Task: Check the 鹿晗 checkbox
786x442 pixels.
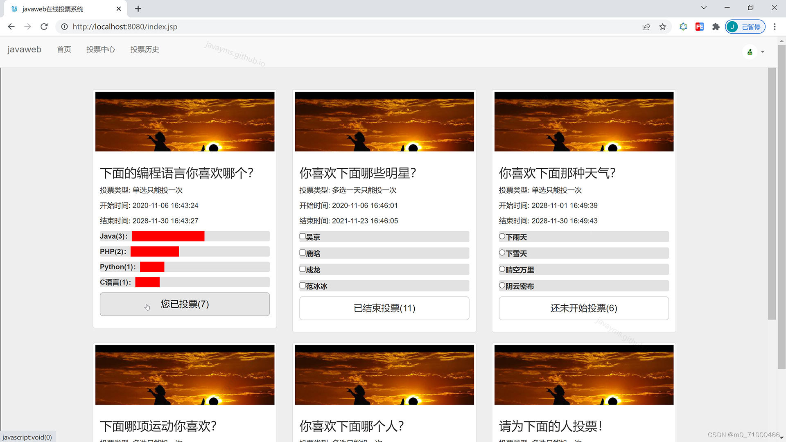Action: point(303,253)
